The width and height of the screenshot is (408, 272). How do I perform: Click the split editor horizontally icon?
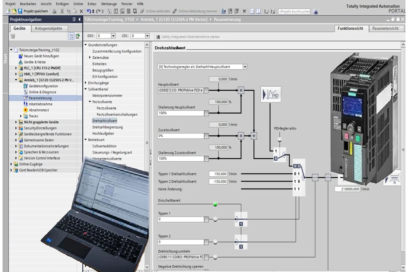(x=252, y=11)
